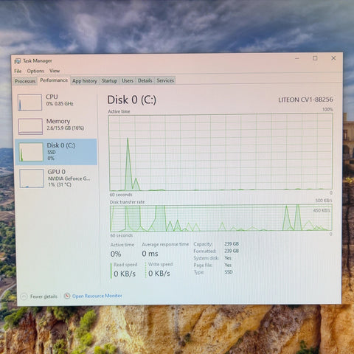Open Resource Monitor link
The height and width of the screenshot is (354, 354).
97,296
